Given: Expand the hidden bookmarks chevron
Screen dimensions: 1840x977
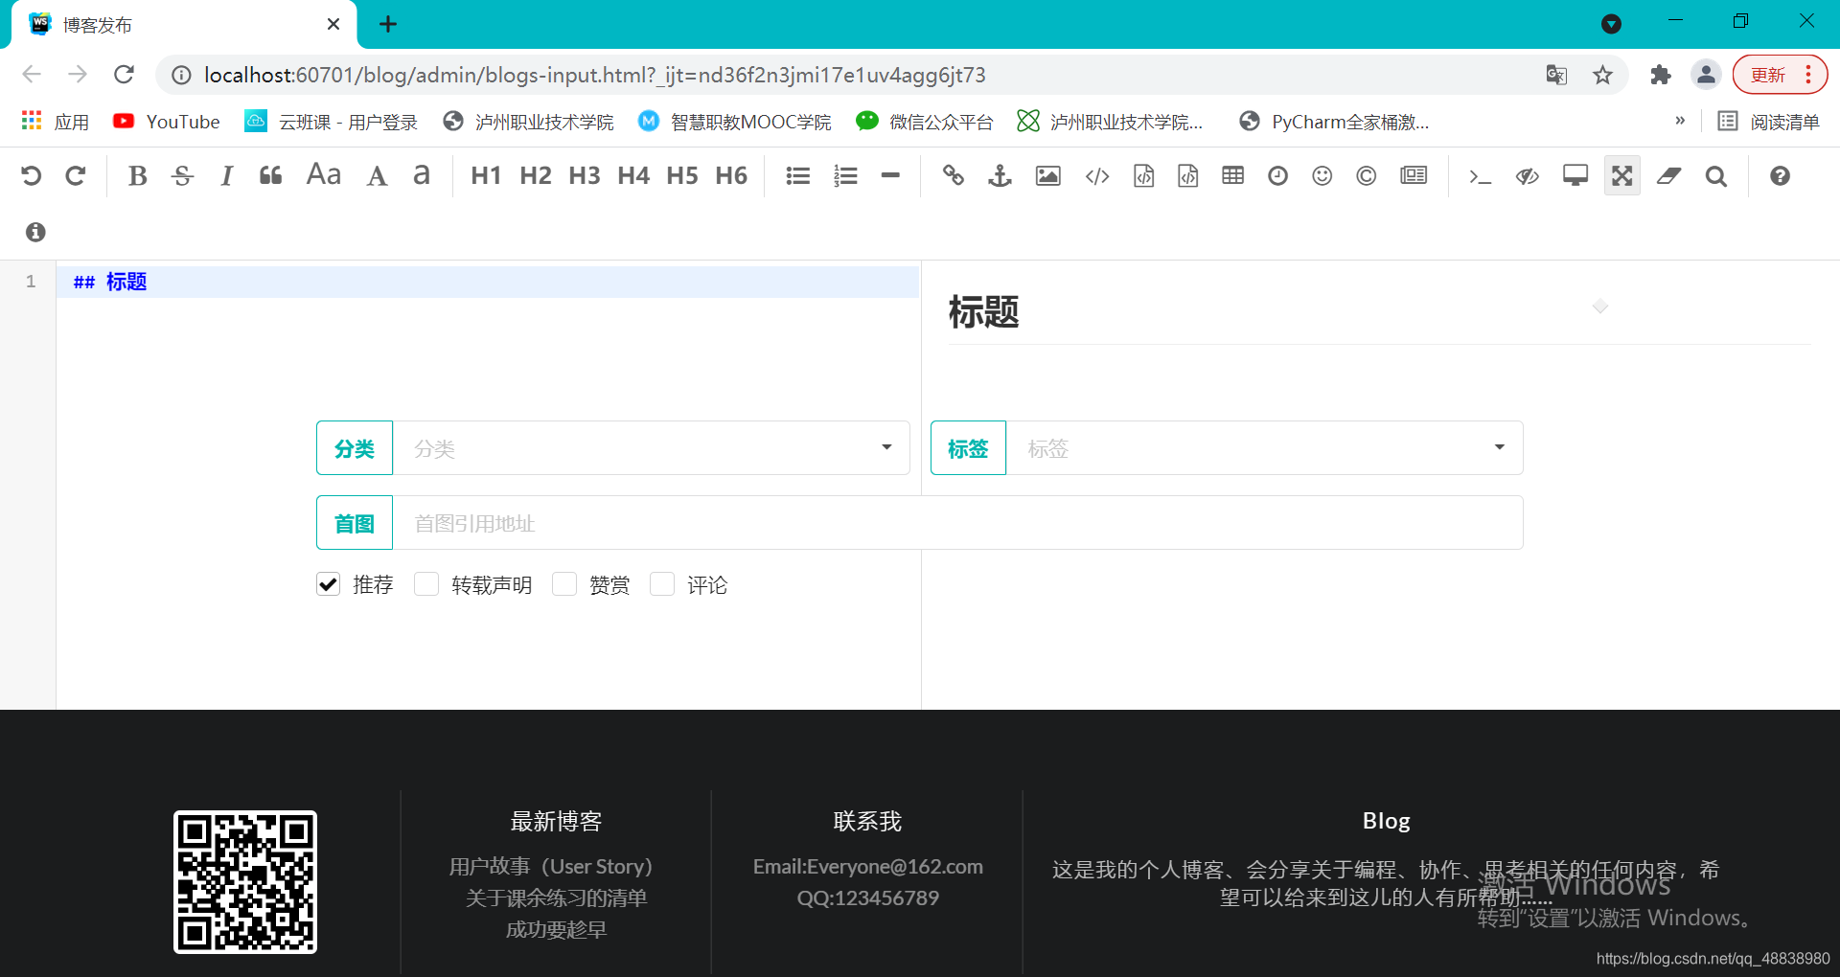Looking at the screenshot, I should [x=1679, y=121].
